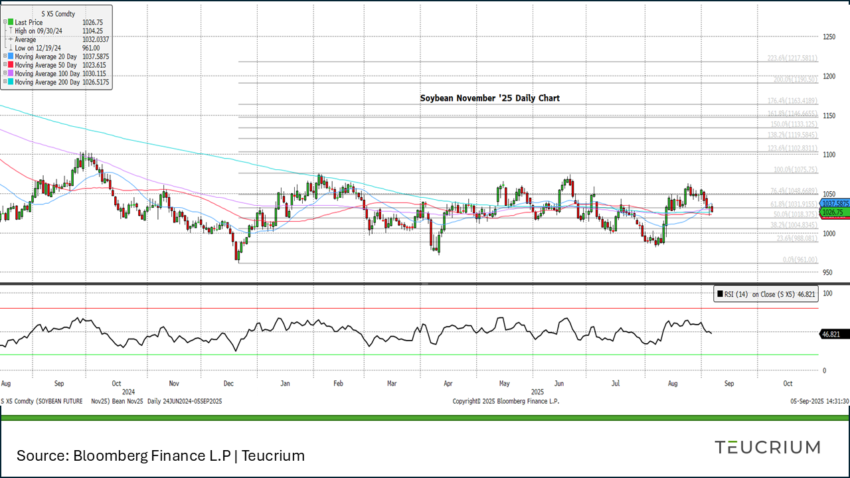Click the red 50 Day average swatch
Screen dimensions: 850x478
point(11,66)
